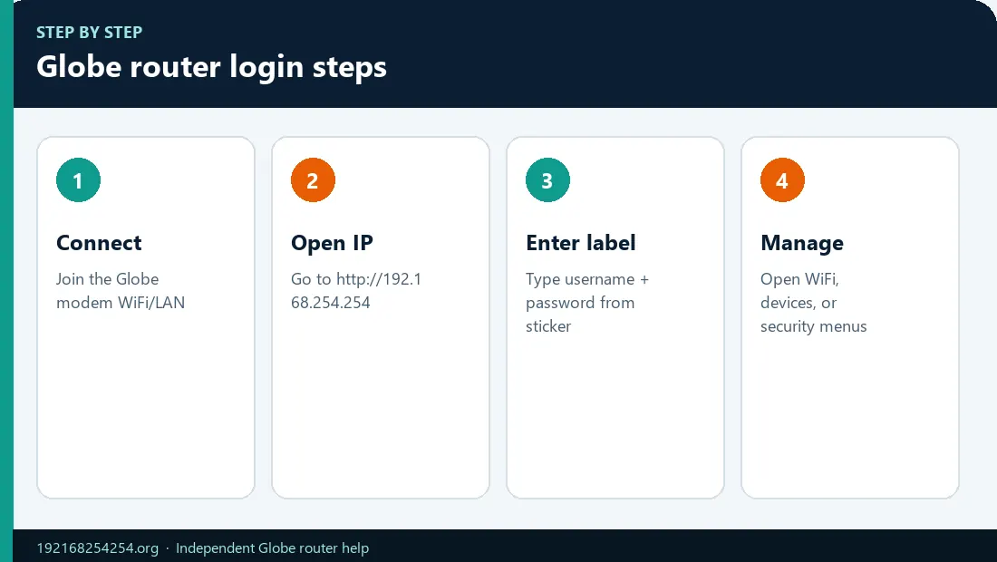Screen dimensions: 997x562
Task: Click the 'Join the Globe modem WiFi/LAN' text
Action: coord(121,291)
